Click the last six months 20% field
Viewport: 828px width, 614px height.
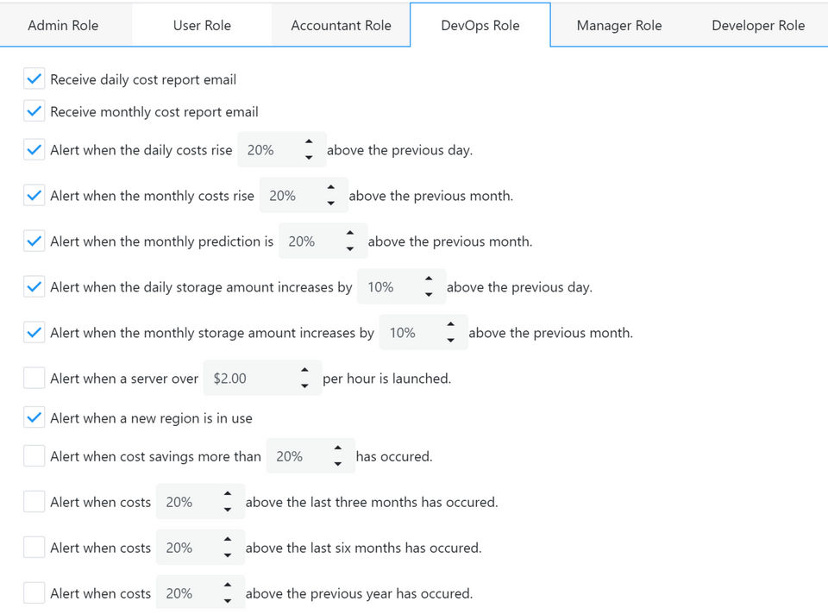click(x=200, y=548)
